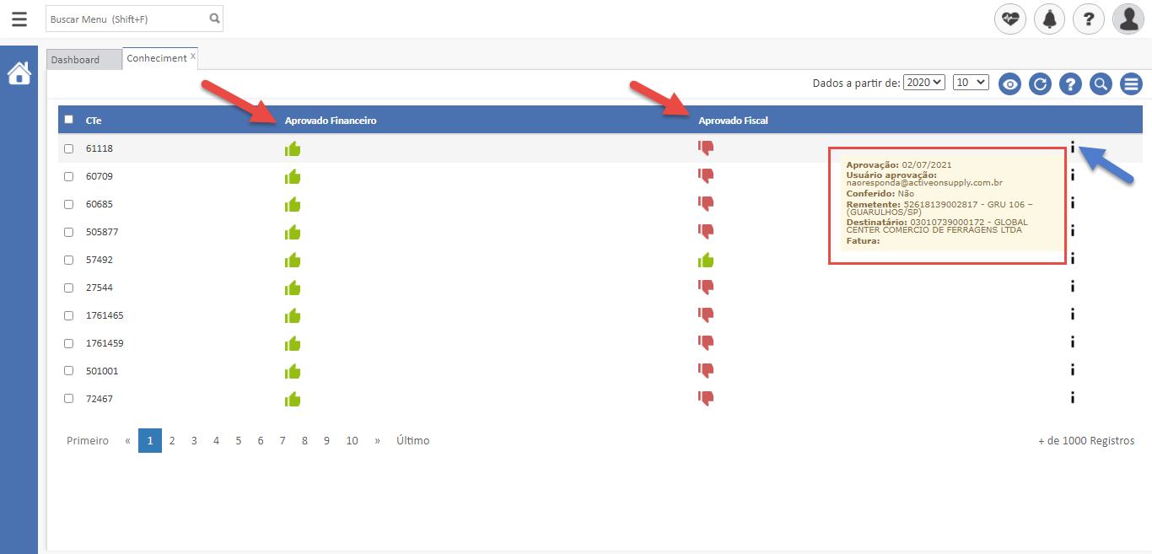Toggle the select-all checkbox in header

click(x=69, y=120)
